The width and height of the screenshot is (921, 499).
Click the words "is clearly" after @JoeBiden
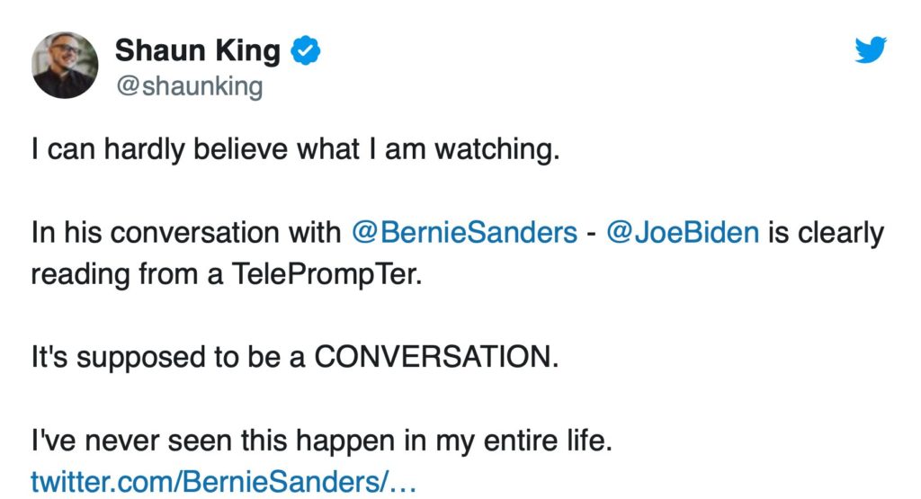click(826, 233)
